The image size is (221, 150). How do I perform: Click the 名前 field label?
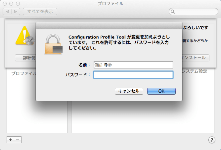[84, 65]
